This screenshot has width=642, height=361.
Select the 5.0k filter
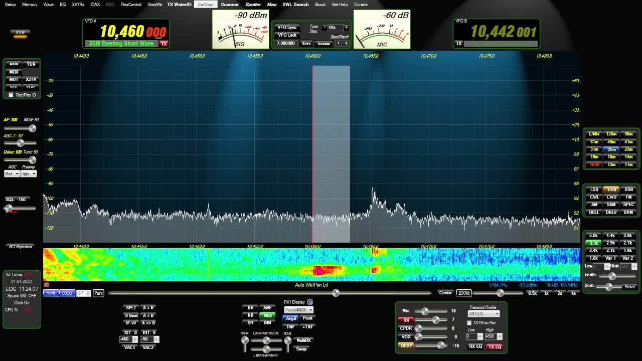tap(593, 235)
